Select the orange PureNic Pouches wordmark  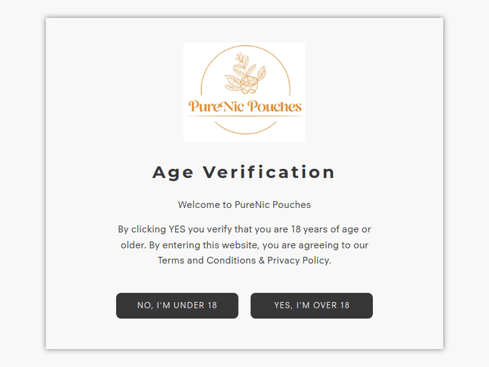tap(245, 106)
